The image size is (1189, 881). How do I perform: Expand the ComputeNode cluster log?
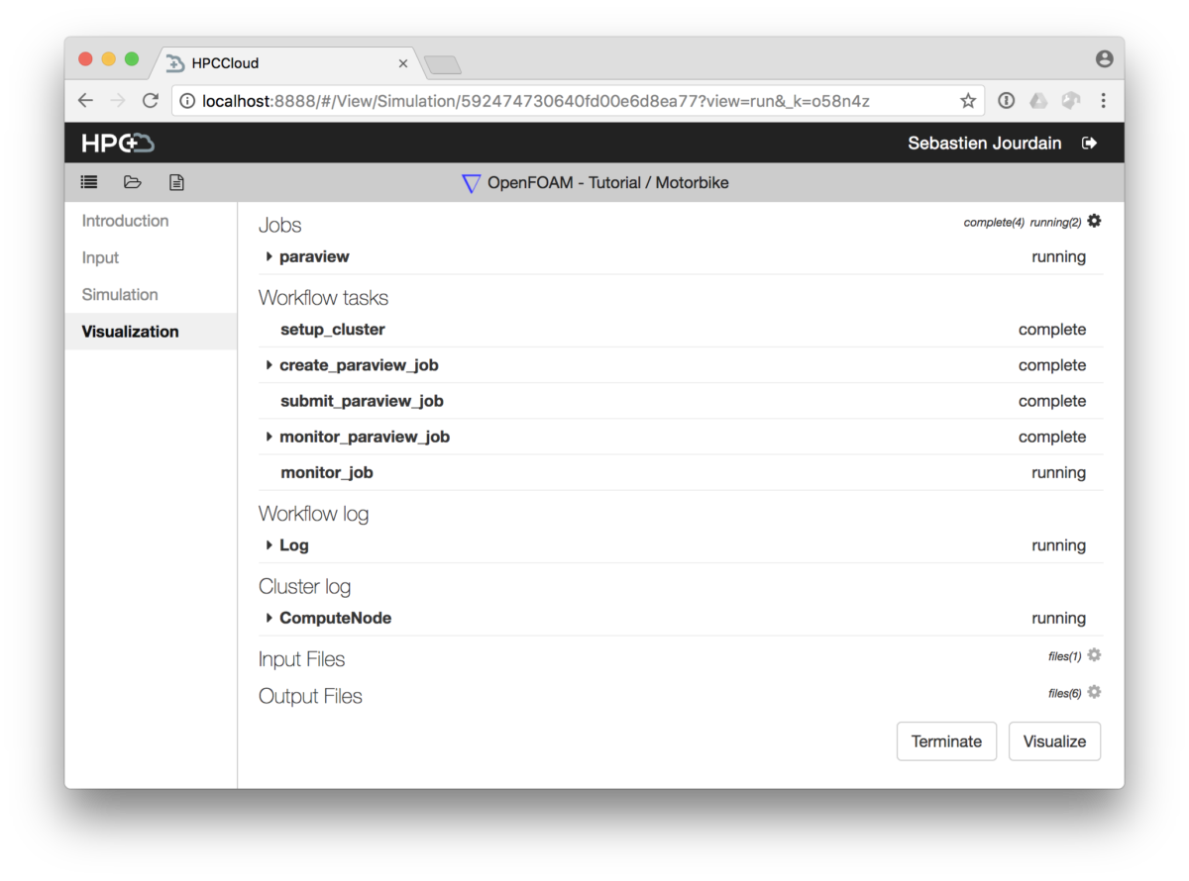click(x=270, y=618)
